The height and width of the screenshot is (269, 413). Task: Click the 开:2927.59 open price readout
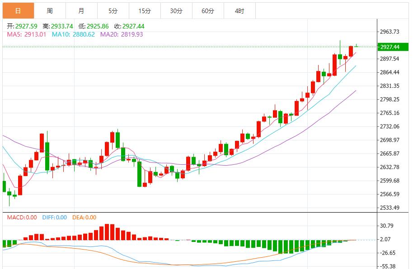pyautogui.click(x=22, y=27)
